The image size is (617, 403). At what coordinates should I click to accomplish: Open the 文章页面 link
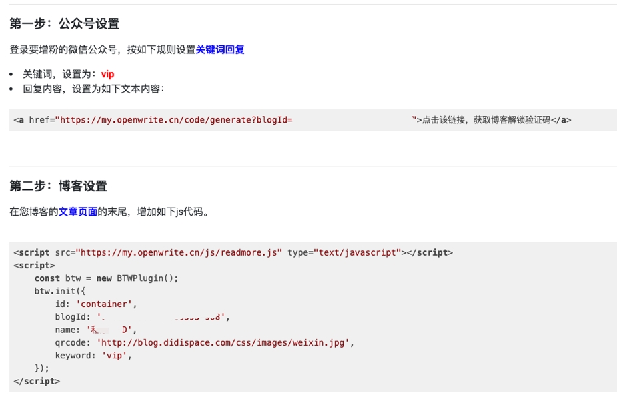click(78, 212)
